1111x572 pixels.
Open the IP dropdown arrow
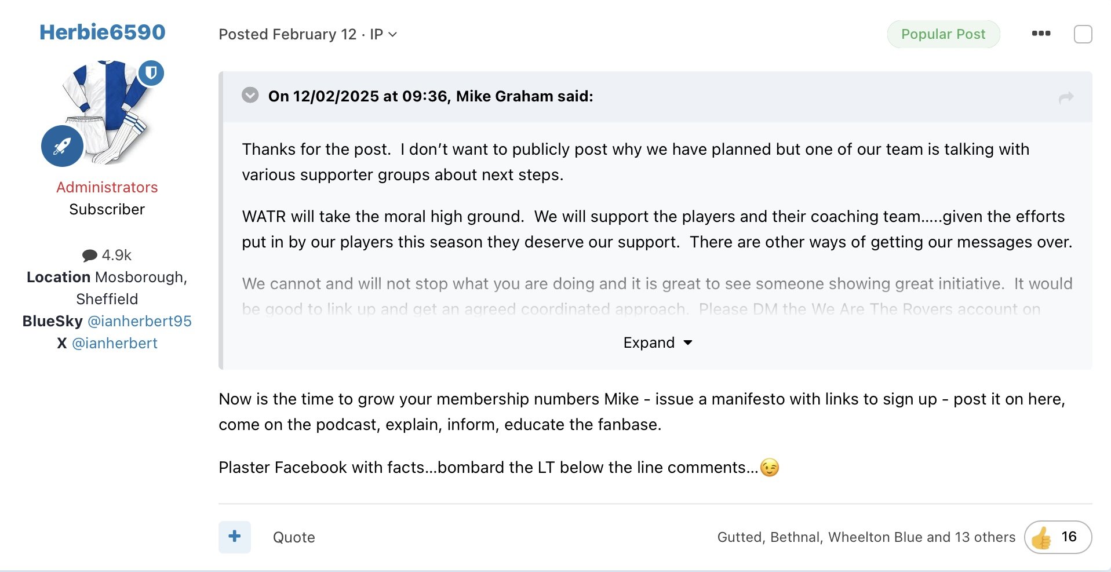392,35
